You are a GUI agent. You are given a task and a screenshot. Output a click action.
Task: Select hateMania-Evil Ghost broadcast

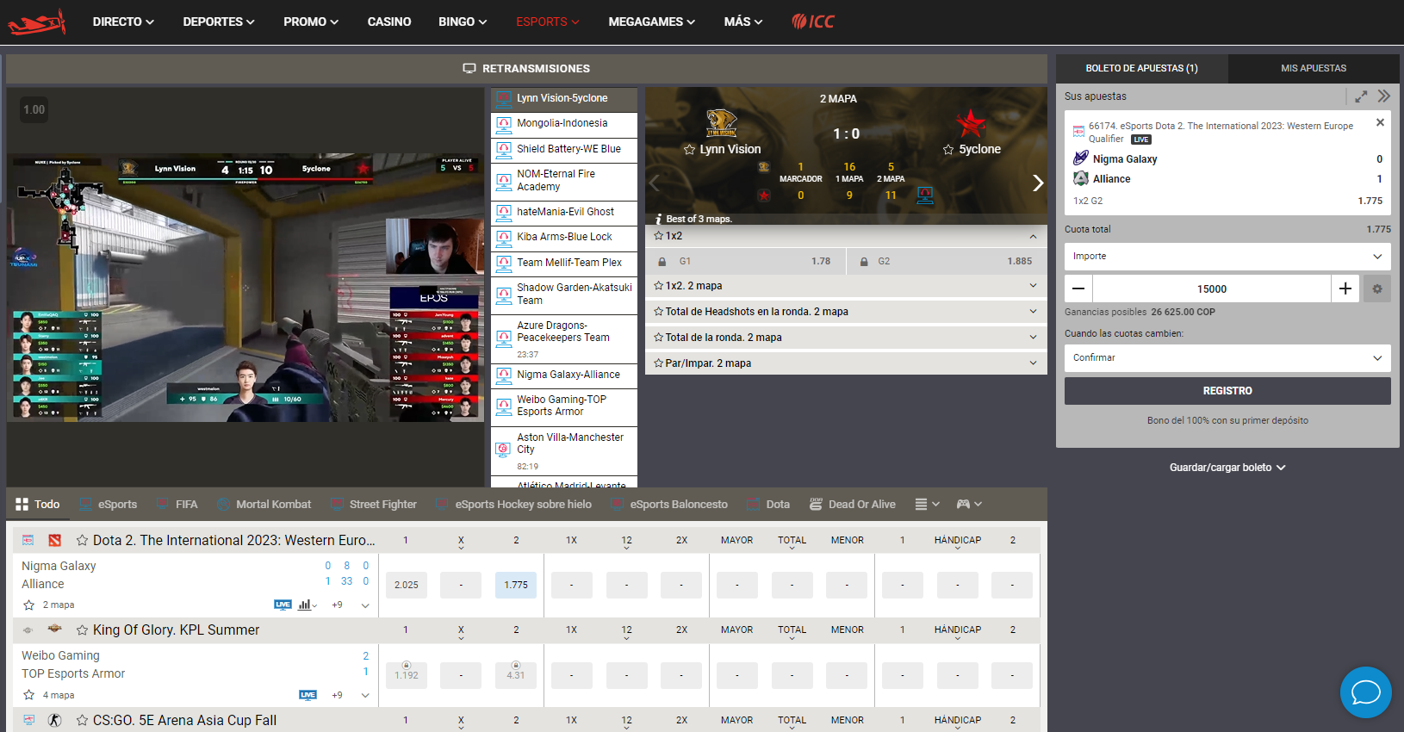[564, 213]
